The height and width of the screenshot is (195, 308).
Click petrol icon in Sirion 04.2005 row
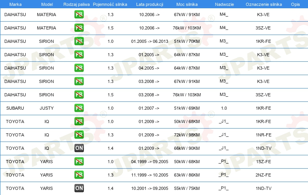[x=79, y=68]
